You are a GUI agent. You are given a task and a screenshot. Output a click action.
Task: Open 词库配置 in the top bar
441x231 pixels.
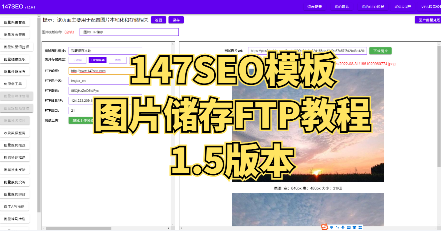pos(315,7)
